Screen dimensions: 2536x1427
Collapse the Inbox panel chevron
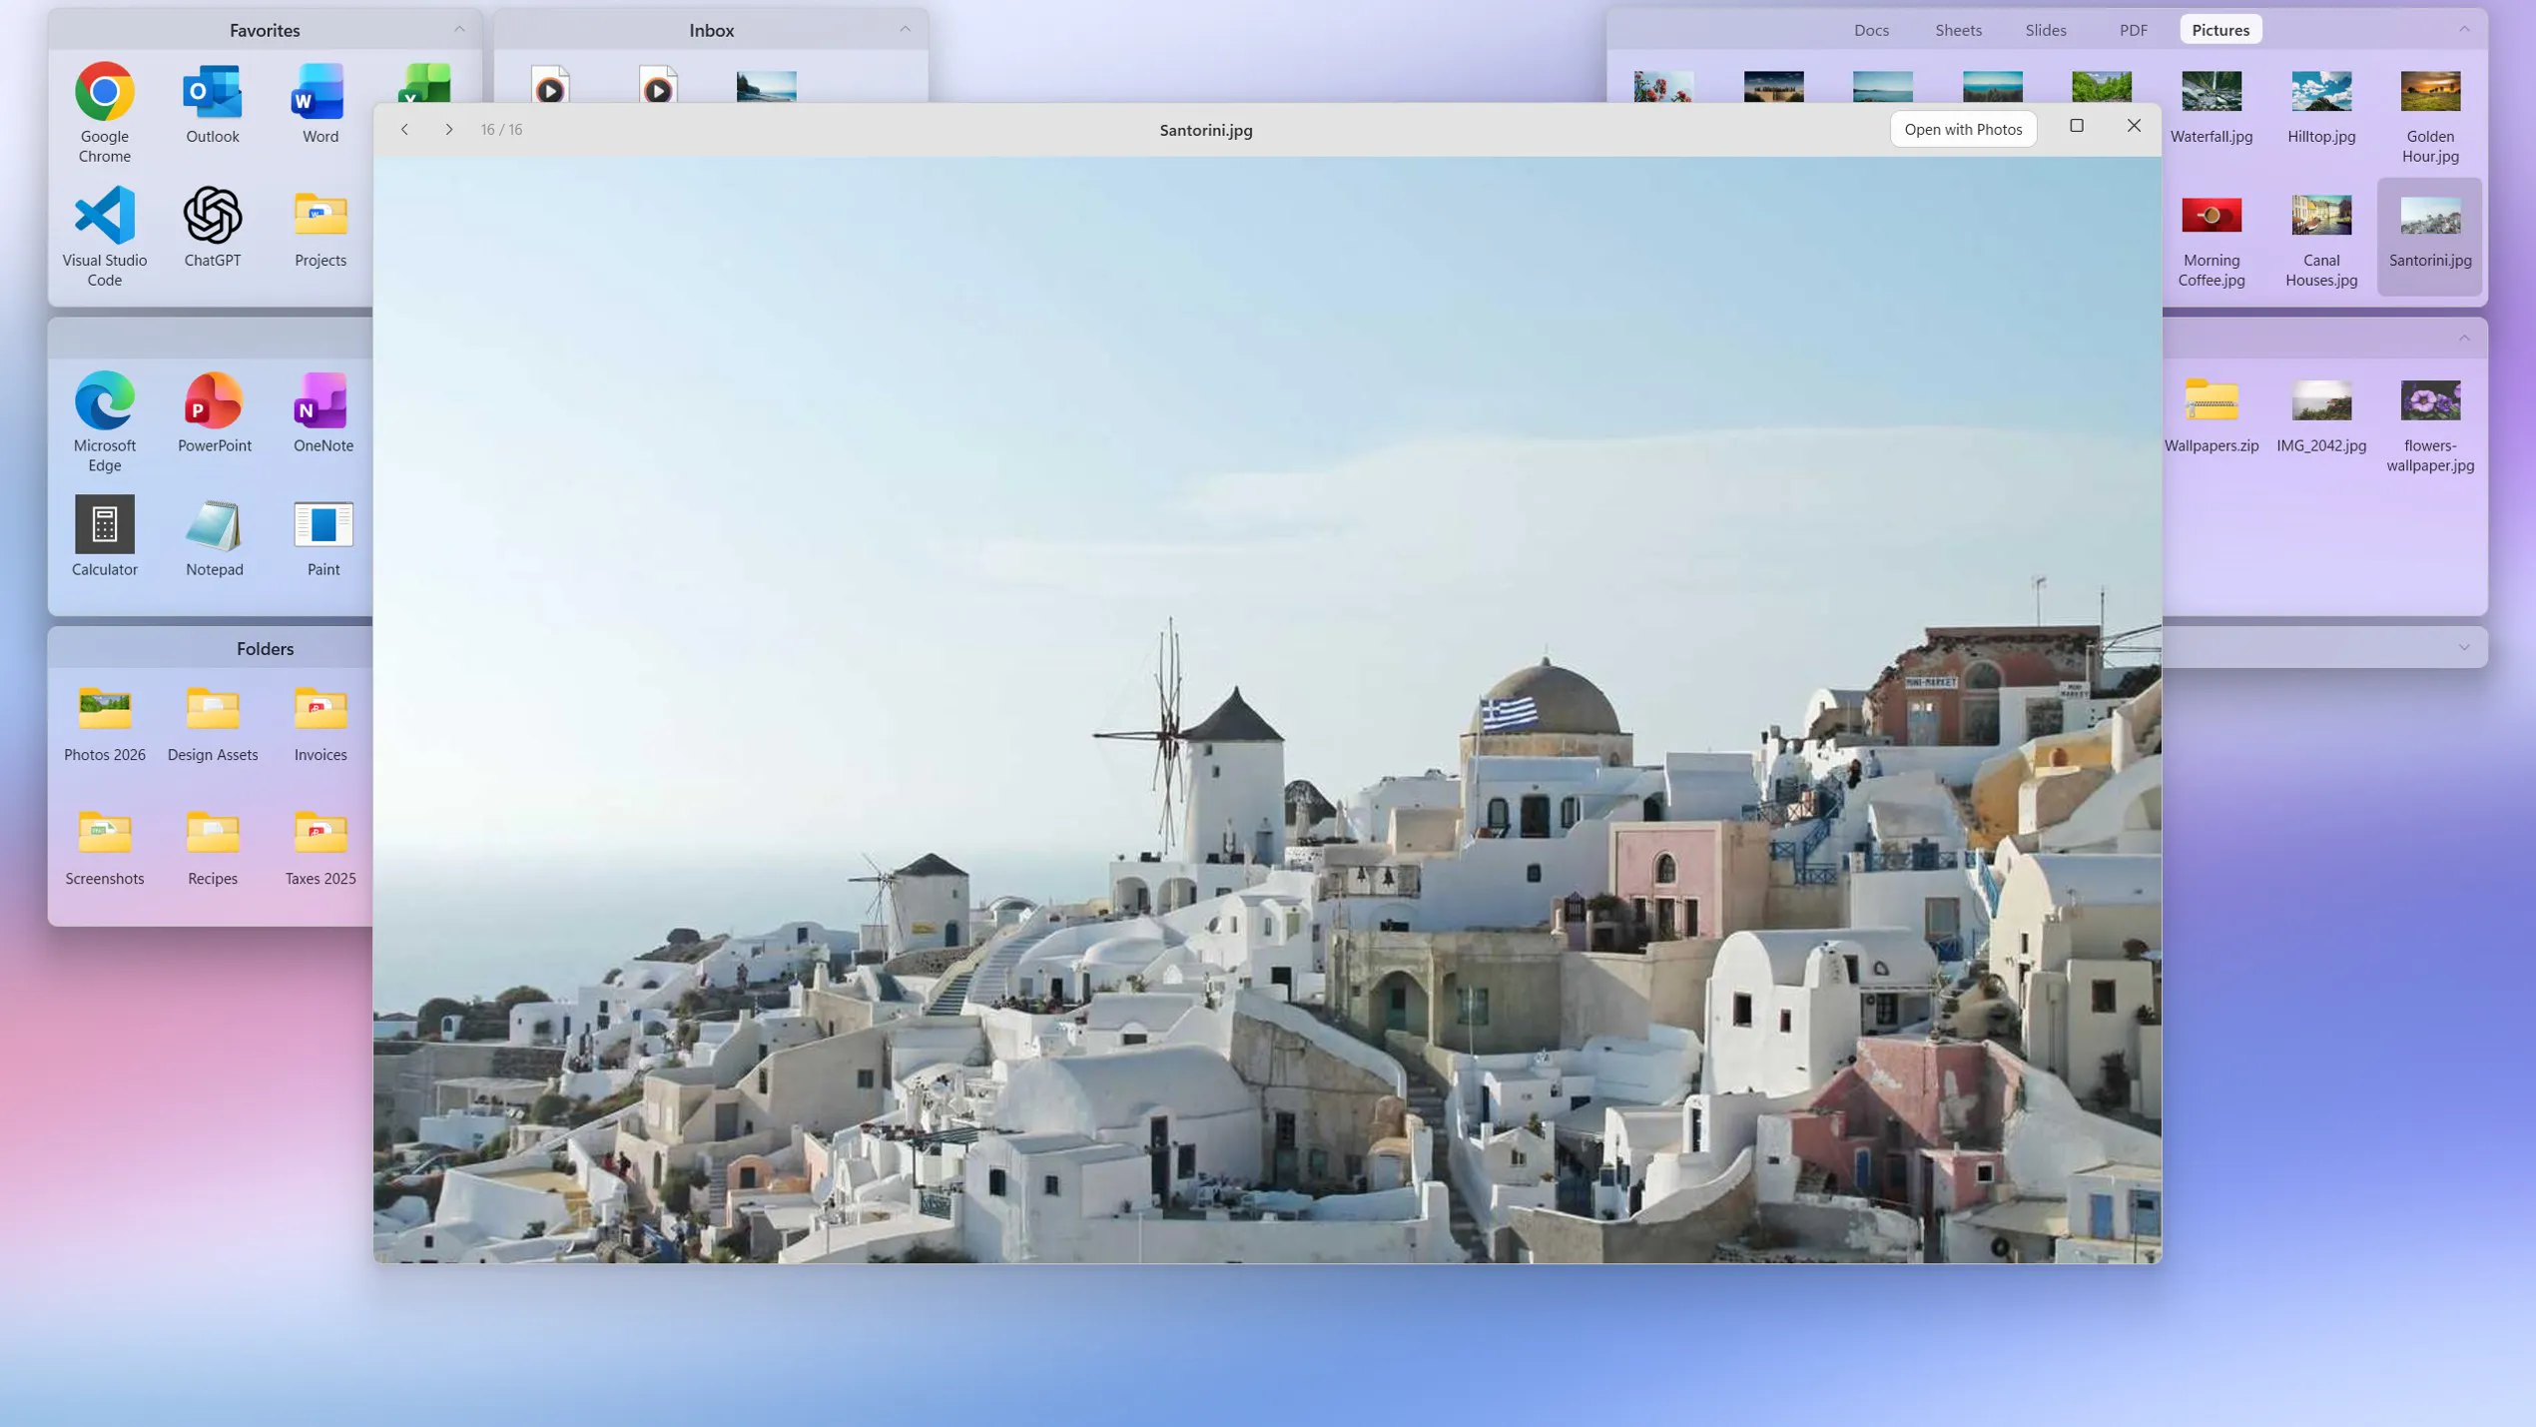tap(904, 29)
